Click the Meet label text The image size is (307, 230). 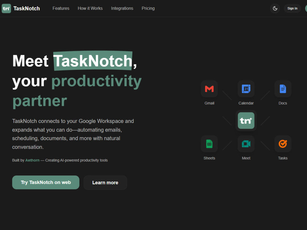click(246, 158)
